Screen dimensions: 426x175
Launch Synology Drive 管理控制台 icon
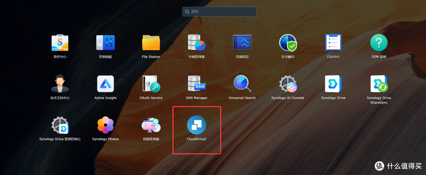click(60, 125)
